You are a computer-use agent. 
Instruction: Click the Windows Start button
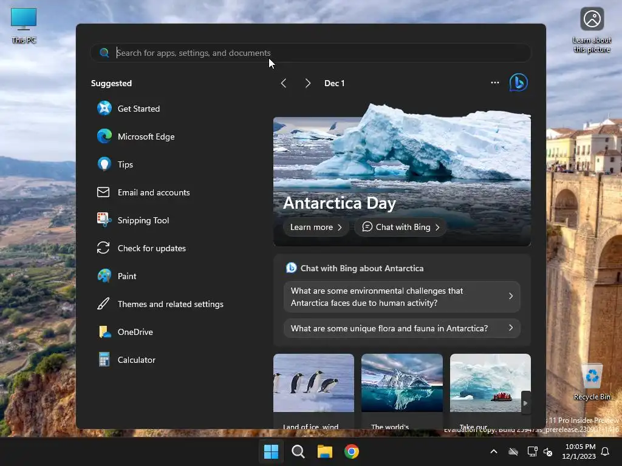click(272, 451)
